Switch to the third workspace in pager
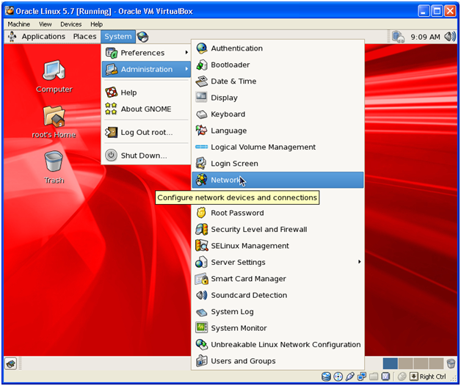Viewport: 461px width, 386px height. click(421, 364)
